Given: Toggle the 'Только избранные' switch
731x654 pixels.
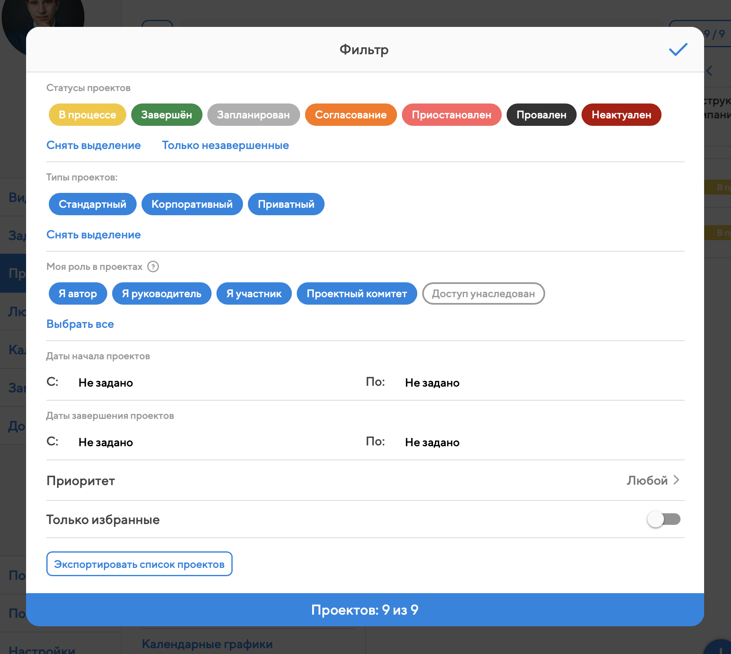Looking at the screenshot, I should pos(664,519).
